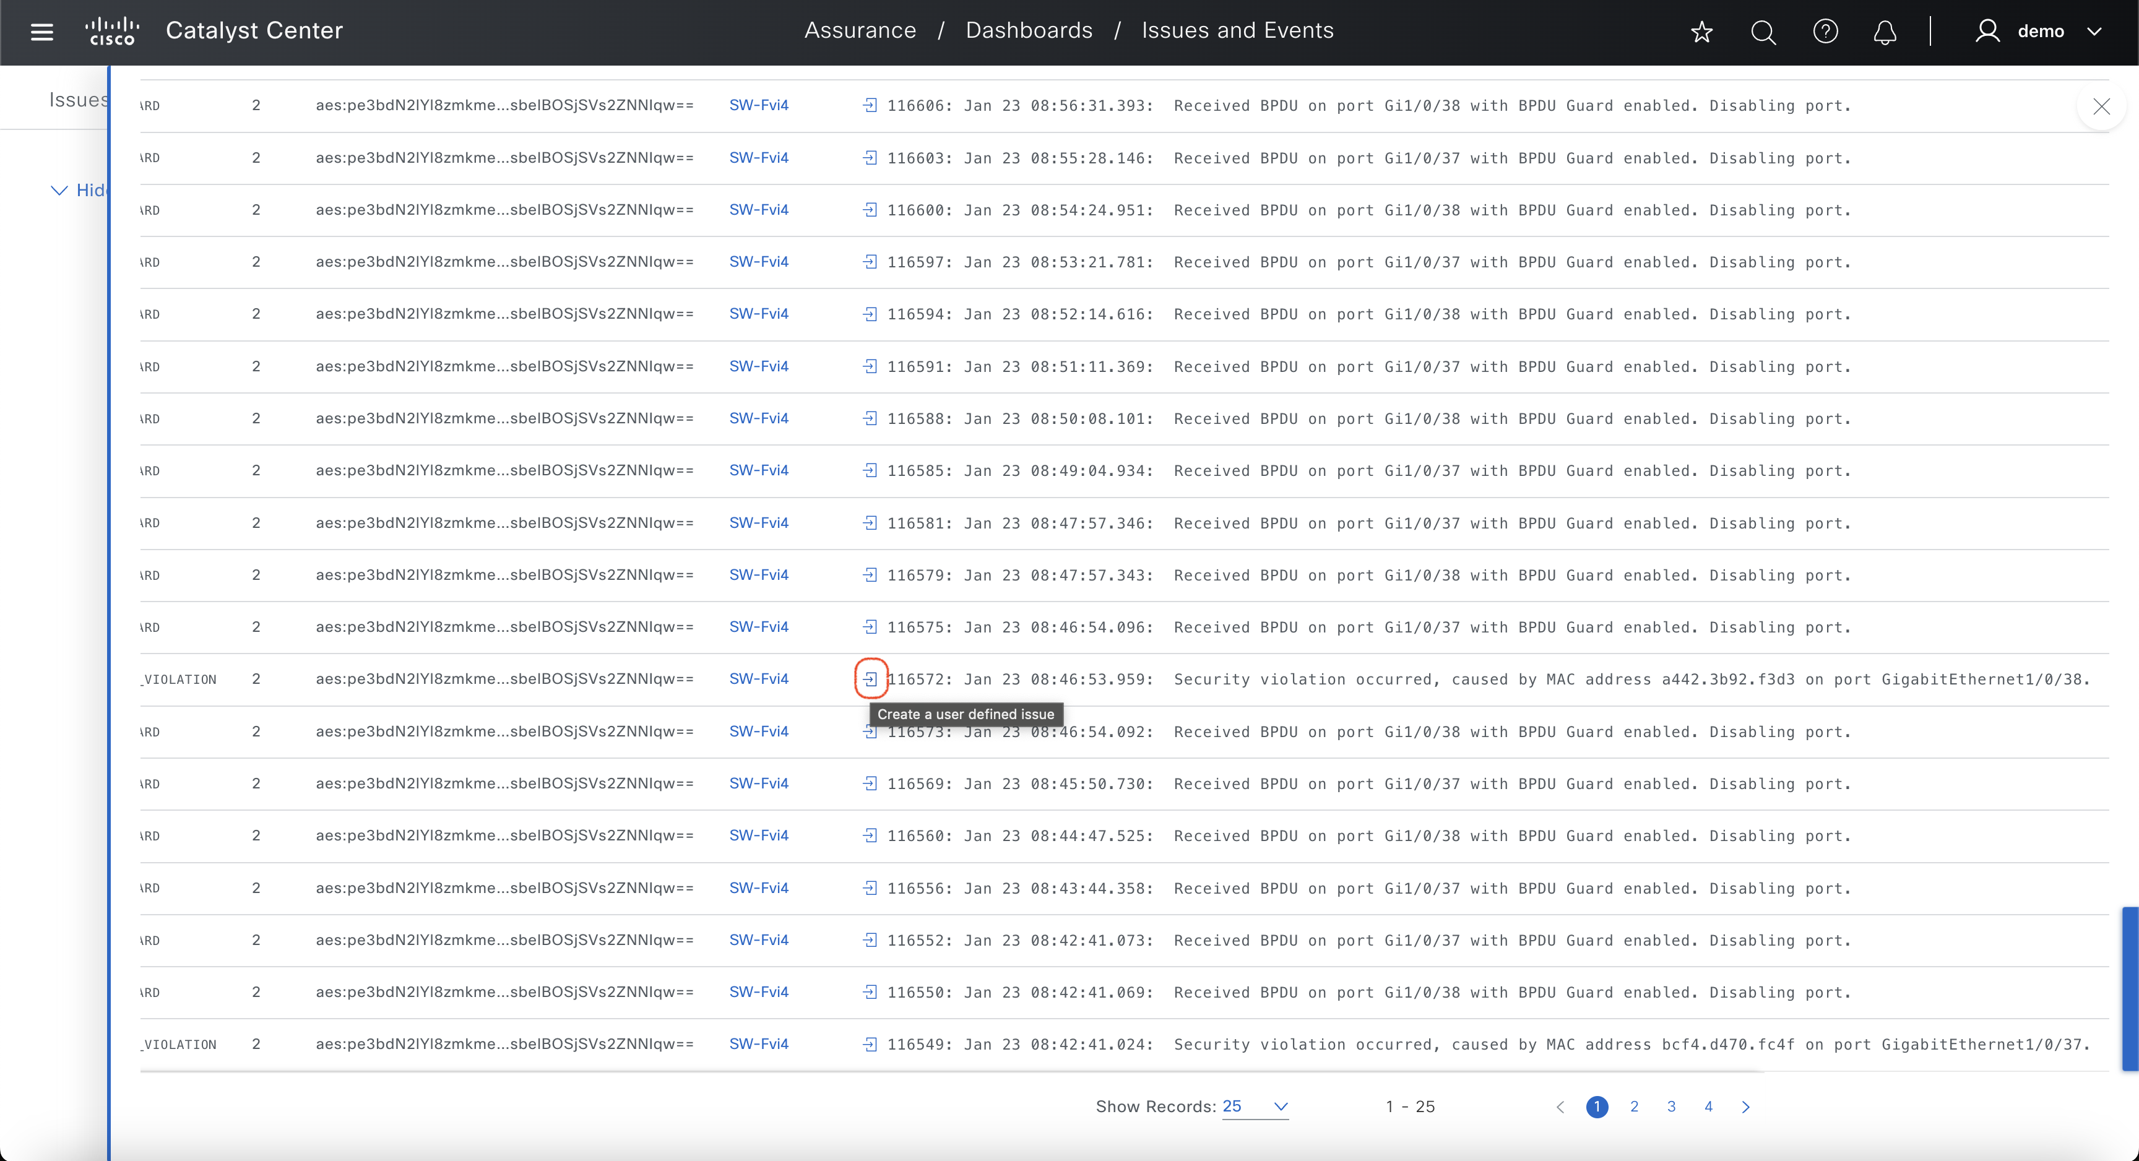2139x1161 pixels.
Task: Click create user defined issue icon for event 116606
Action: (870, 105)
